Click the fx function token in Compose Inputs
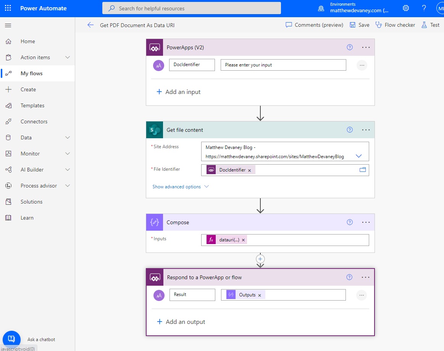444x351 pixels. pos(211,239)
